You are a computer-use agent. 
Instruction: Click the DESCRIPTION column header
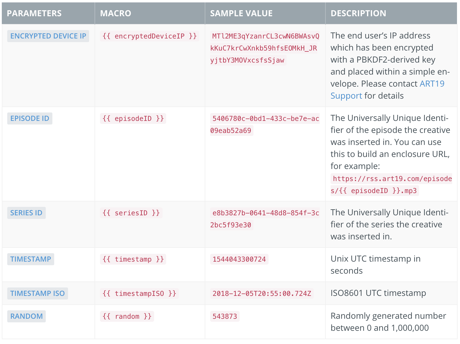click(x=358, y=13)
